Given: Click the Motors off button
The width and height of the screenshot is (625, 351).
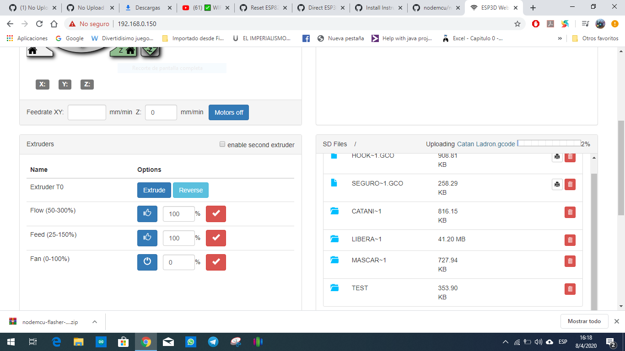Looking at the screenshot, I should 228,112.
